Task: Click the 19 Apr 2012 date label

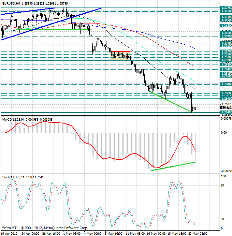Action: pyautogui.click(x=9, y=234)
